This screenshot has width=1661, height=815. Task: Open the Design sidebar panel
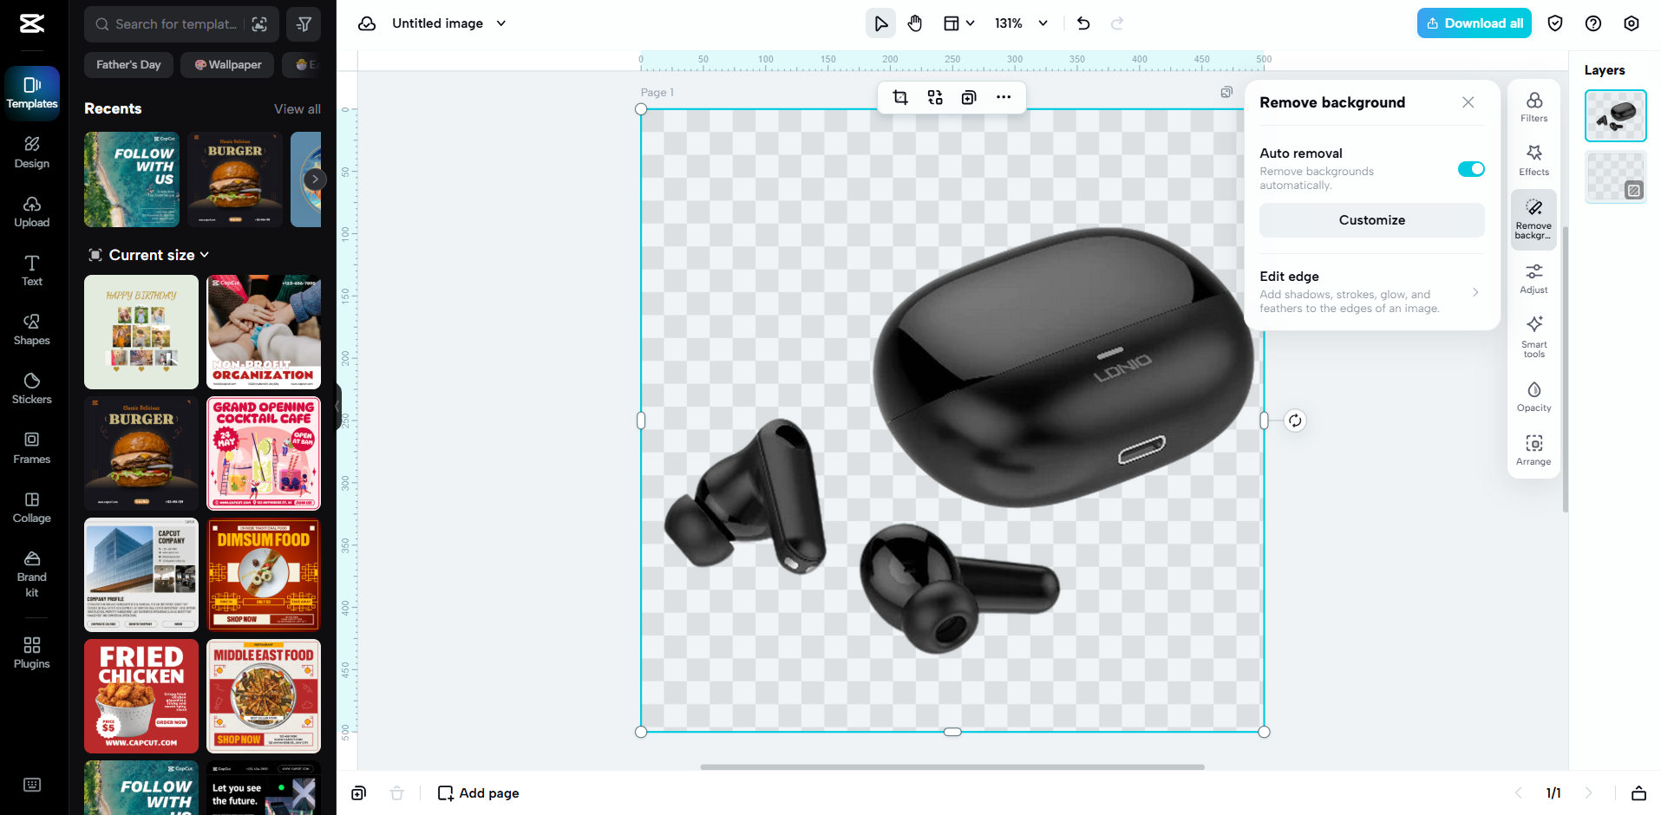(32, 153)
